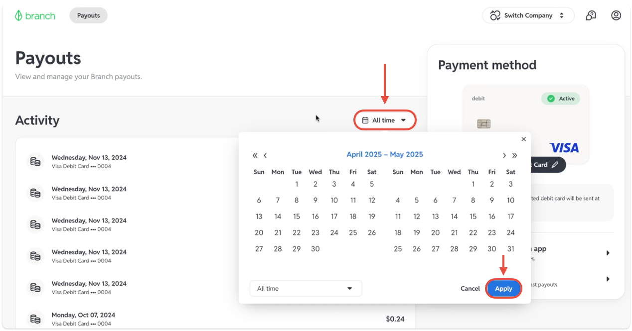Open the support chat icon
Screen dimensions: 632x331
[x=591, y=15]
